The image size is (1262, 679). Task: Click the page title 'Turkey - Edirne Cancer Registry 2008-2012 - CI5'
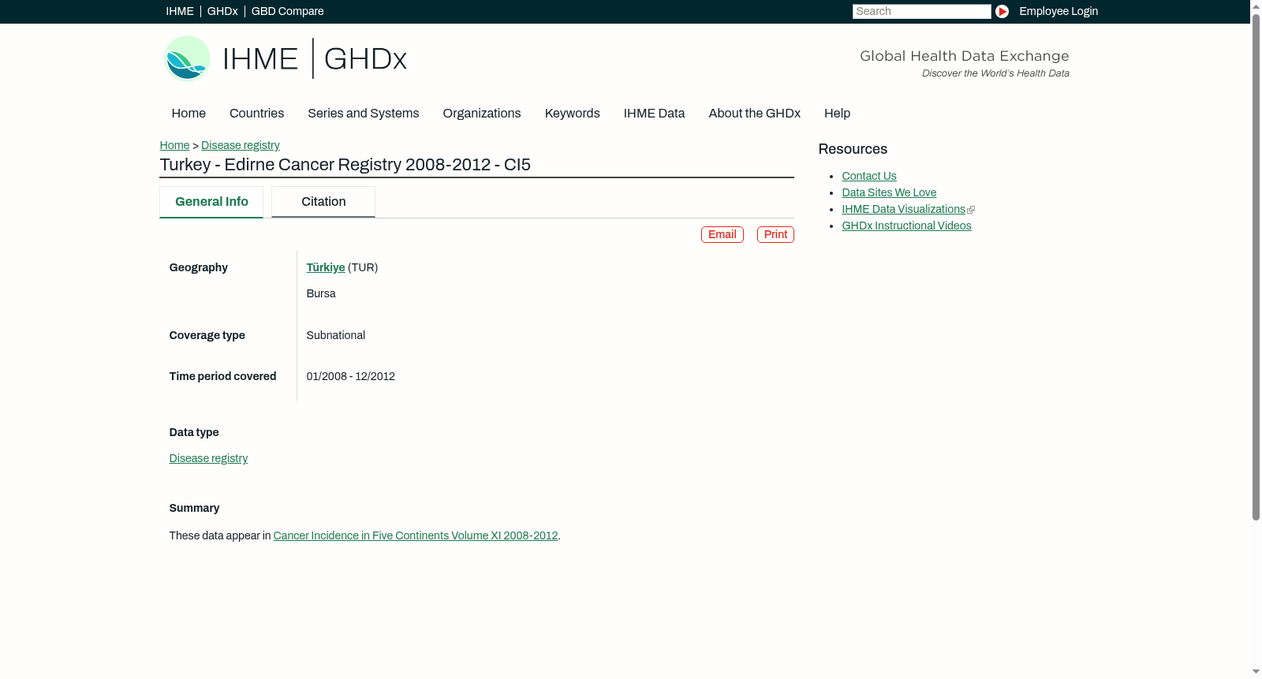pos(345,165)
